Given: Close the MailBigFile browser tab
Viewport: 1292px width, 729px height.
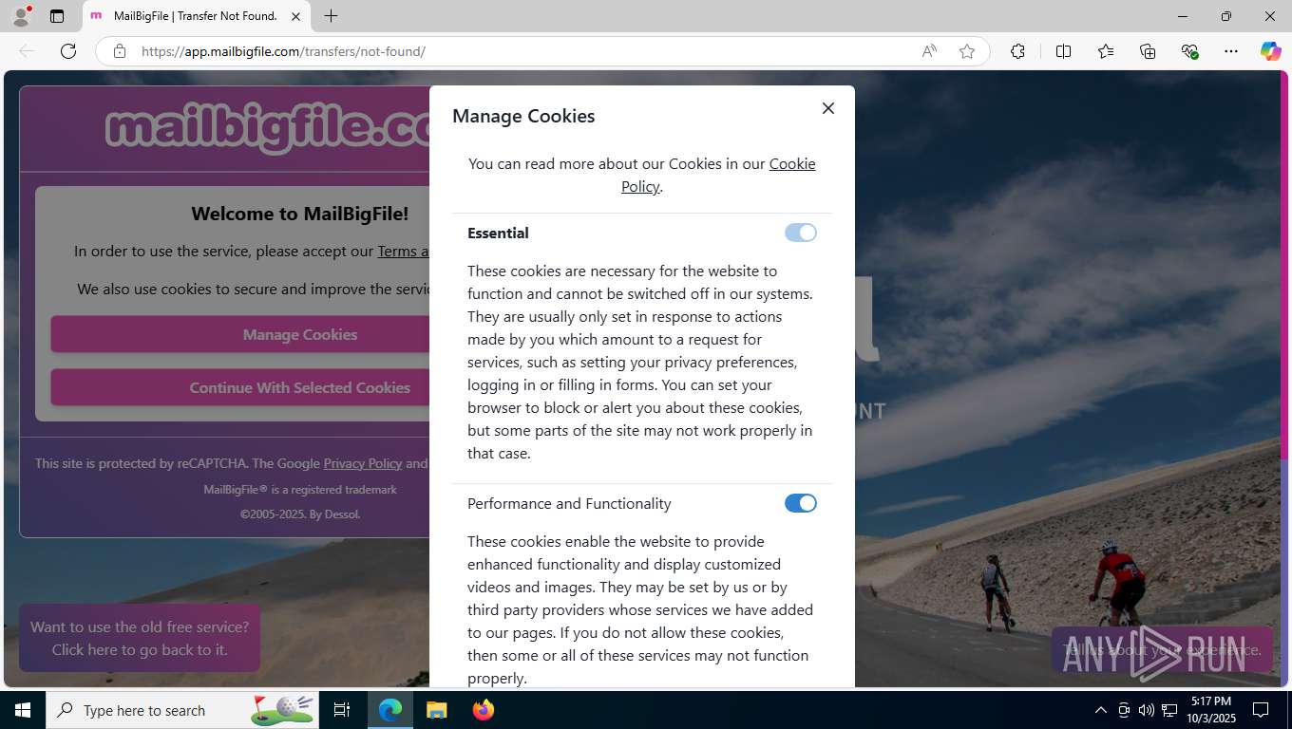Looking at the screenshot, I should click(x=295, y=16).
